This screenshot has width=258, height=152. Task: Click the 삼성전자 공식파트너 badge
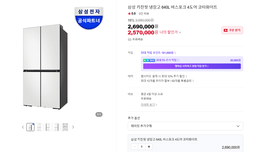89,18
